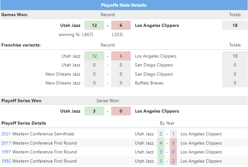Click the red 0 series won box
This screenshot has height=167, width=248.
click(x=121, y=111)
